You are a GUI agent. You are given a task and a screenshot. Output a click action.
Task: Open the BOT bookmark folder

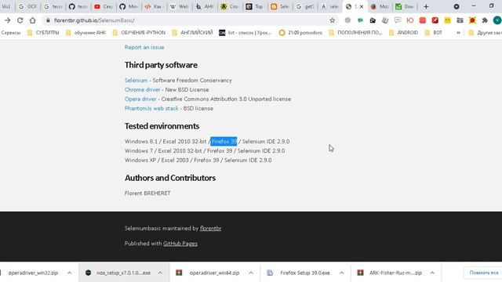(434, 33)
